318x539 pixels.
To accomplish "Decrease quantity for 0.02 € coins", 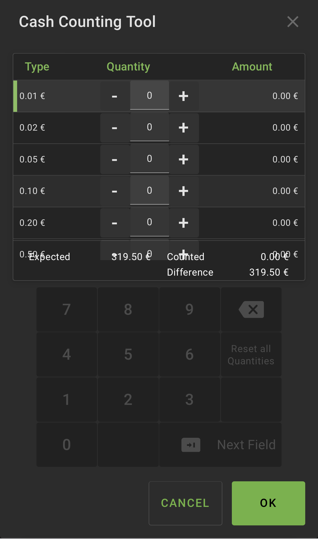I will pyautogui.click(x=115, y=128).
